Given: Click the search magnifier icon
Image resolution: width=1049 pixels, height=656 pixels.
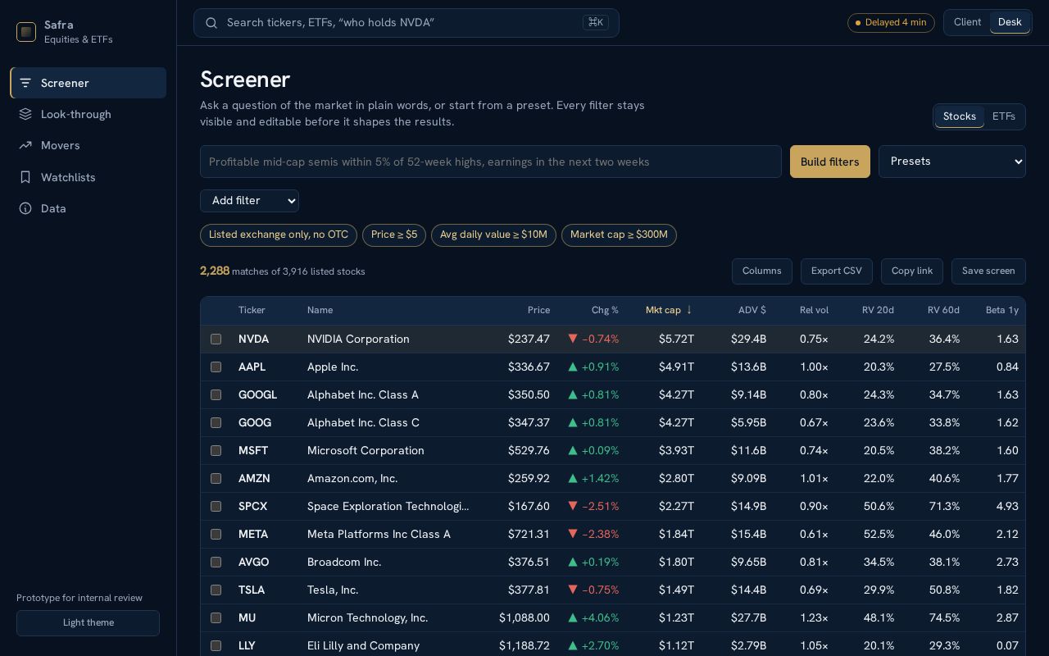Looking at the screenshot, I should click(x=211, y=23).
